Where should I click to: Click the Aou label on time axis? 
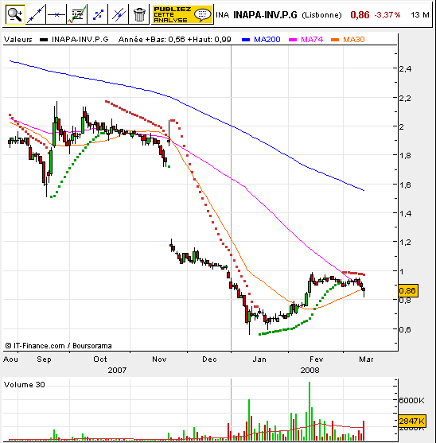[10, 359]
